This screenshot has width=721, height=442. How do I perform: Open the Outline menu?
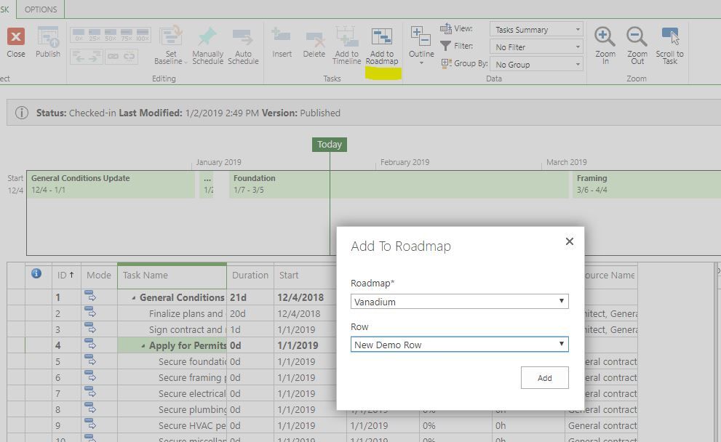421,45
